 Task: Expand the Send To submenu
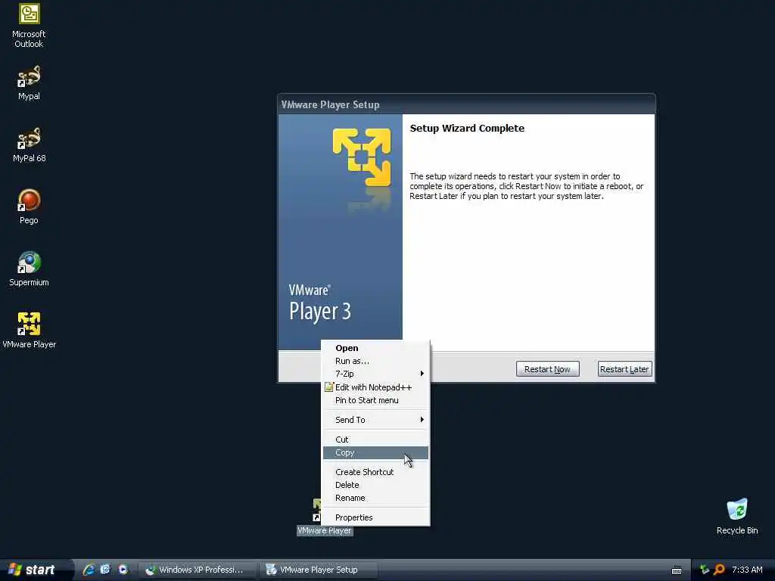pyautogui.click(x=375, y=420)
